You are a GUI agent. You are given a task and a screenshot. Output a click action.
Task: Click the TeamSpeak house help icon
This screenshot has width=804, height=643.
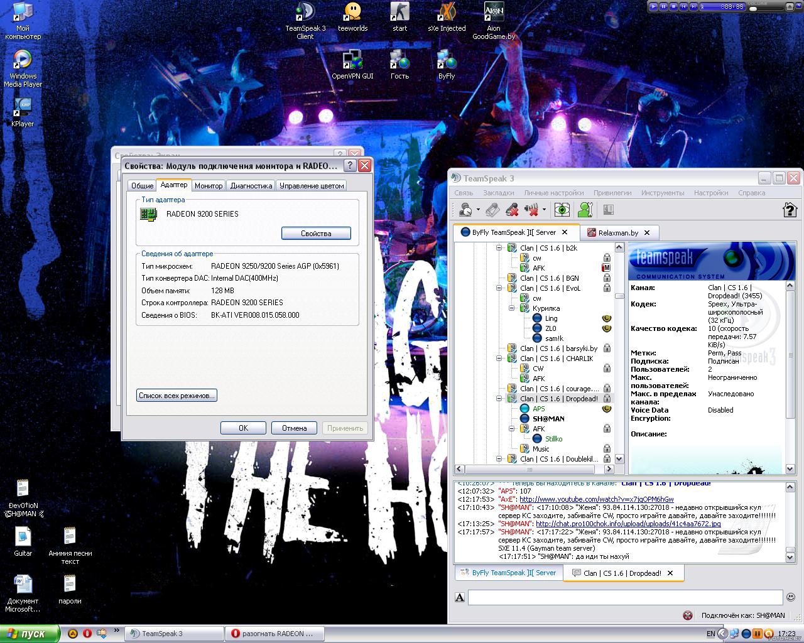pos(790,210)
